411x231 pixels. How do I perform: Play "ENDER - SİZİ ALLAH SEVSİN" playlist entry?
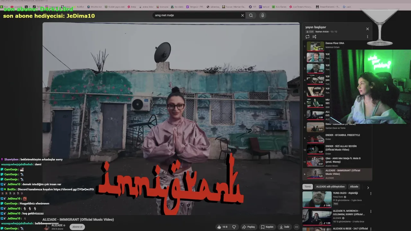tap(338, 150)
